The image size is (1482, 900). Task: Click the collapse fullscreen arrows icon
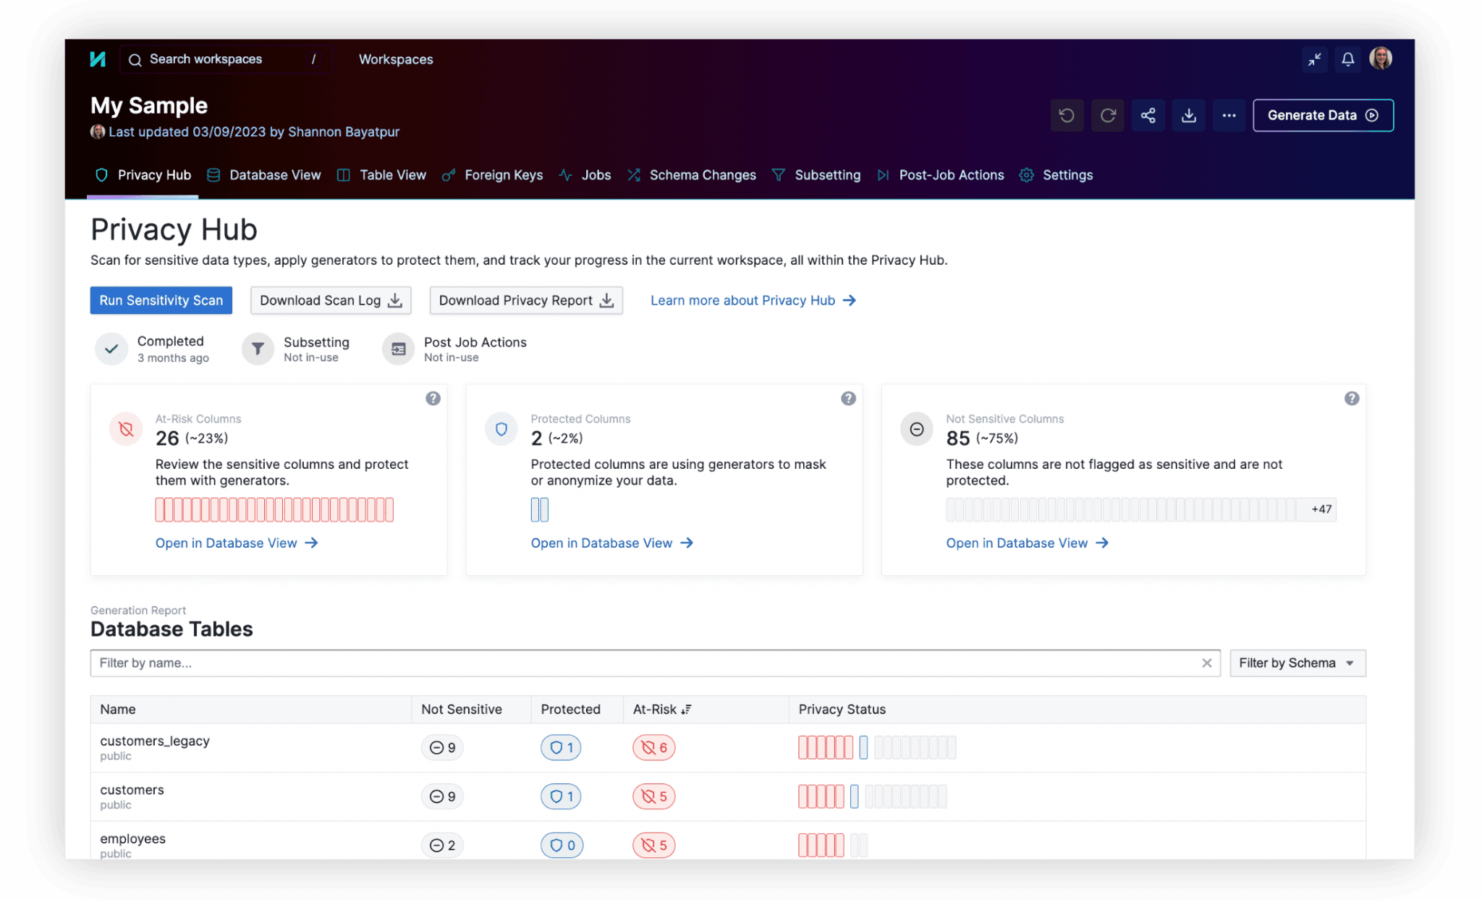click(x=1315, y=59)
